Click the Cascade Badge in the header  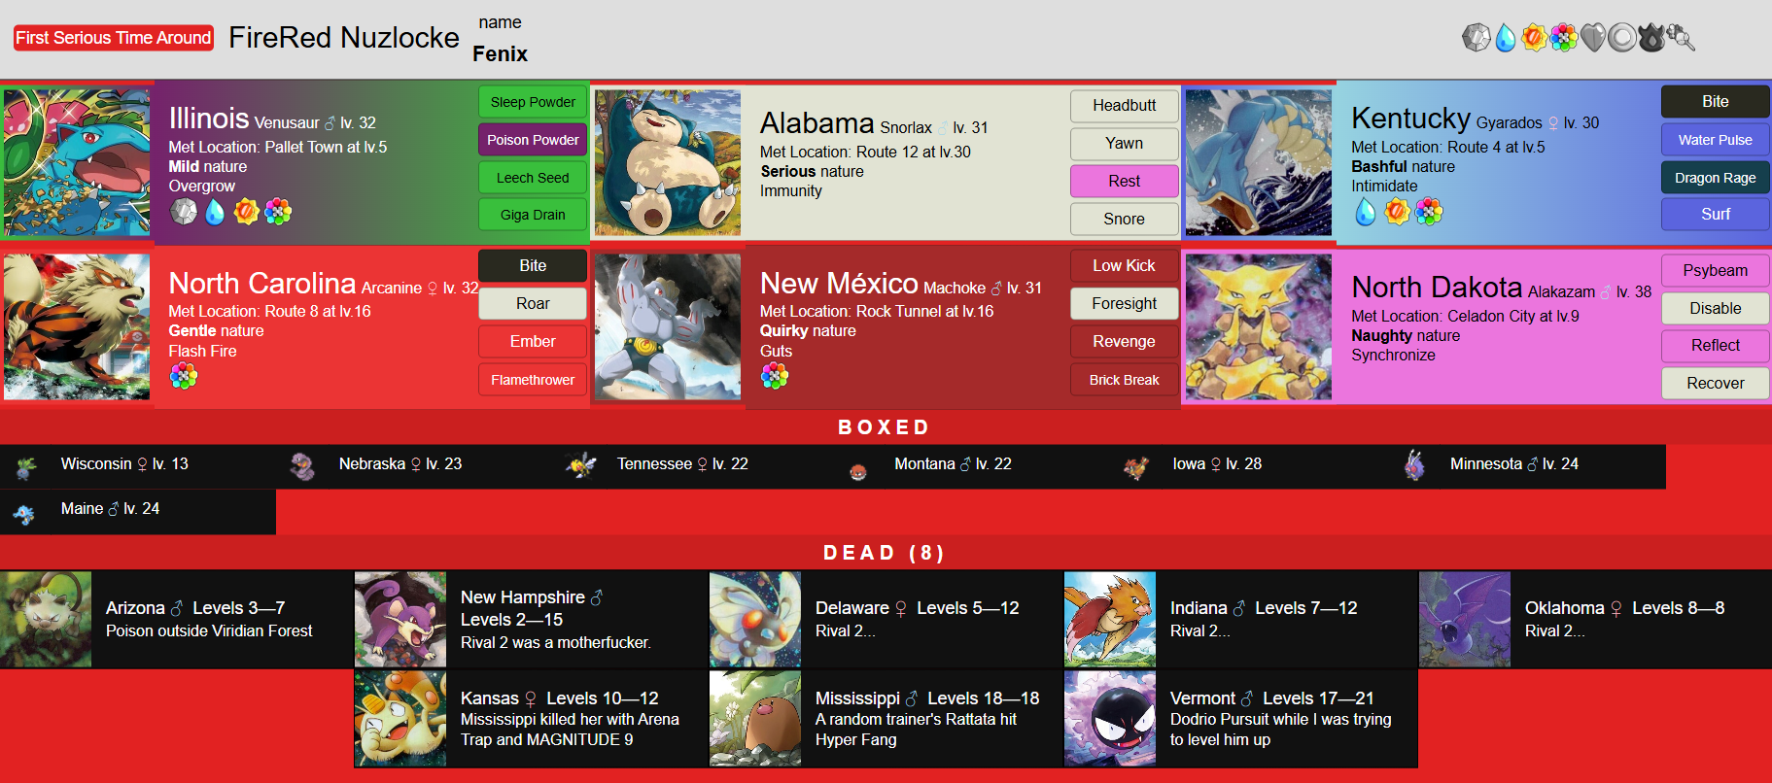click(x=1506, y=38)
